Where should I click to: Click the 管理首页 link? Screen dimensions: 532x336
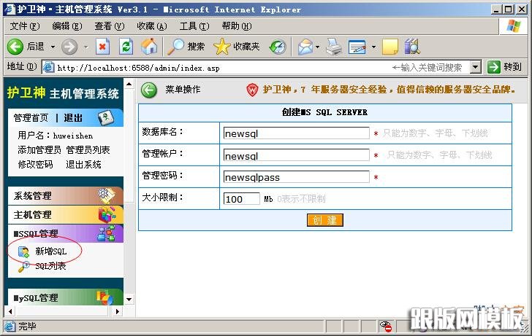click(x=31, y=118)
